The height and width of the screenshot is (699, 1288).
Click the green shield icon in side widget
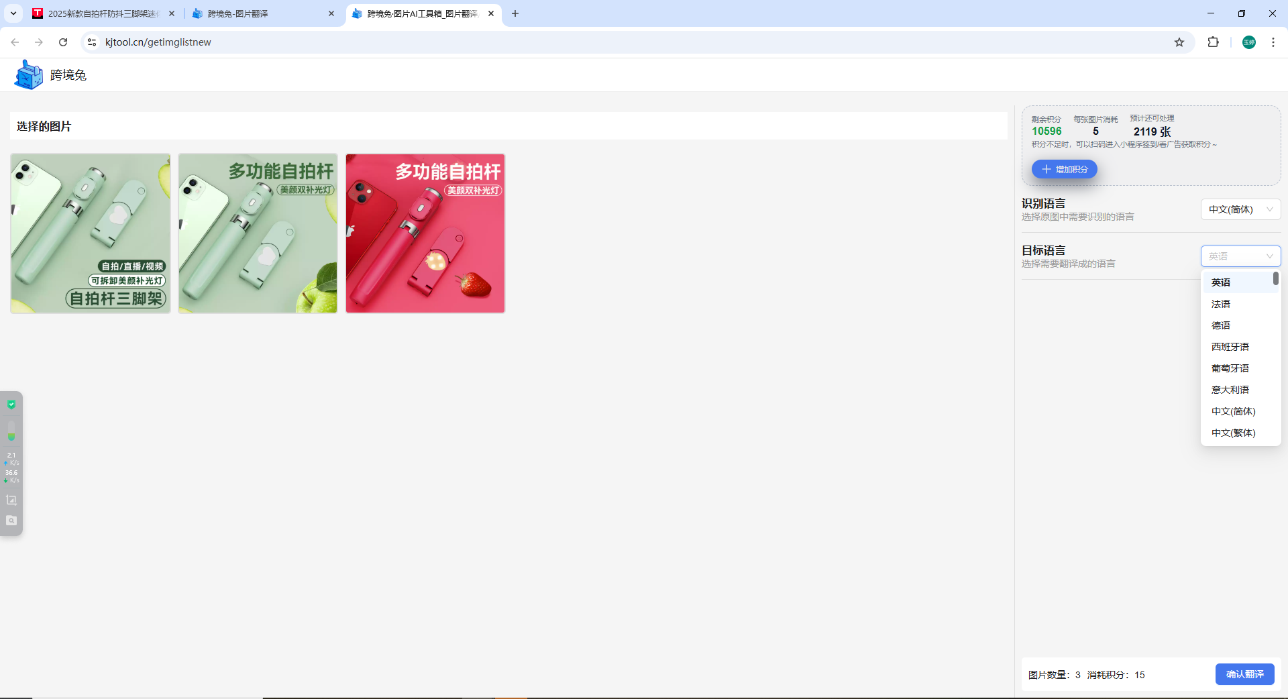click(11, 405)
